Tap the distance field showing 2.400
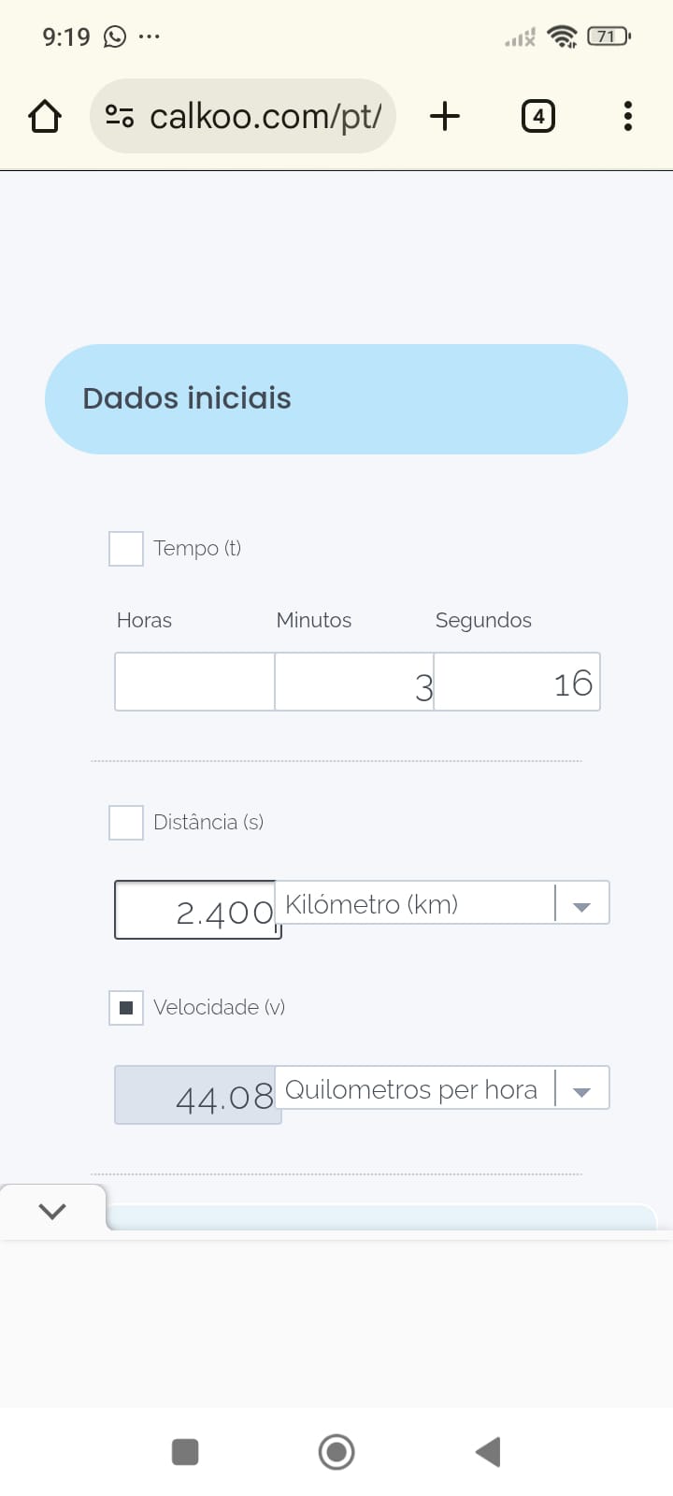The height and width of the screenshot is (1496, 673). point(196,910)
